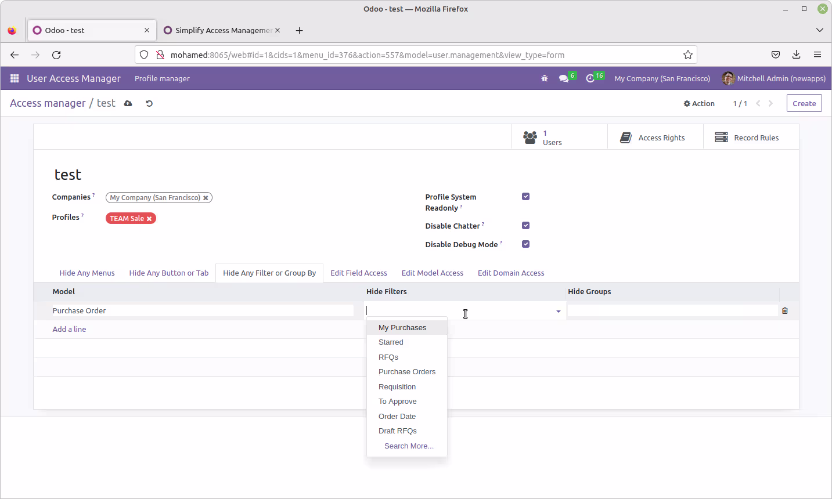Remove the TEAM Sale profile tag
Viewport: 832px width, 499px height.
click(x=149, y=219)
